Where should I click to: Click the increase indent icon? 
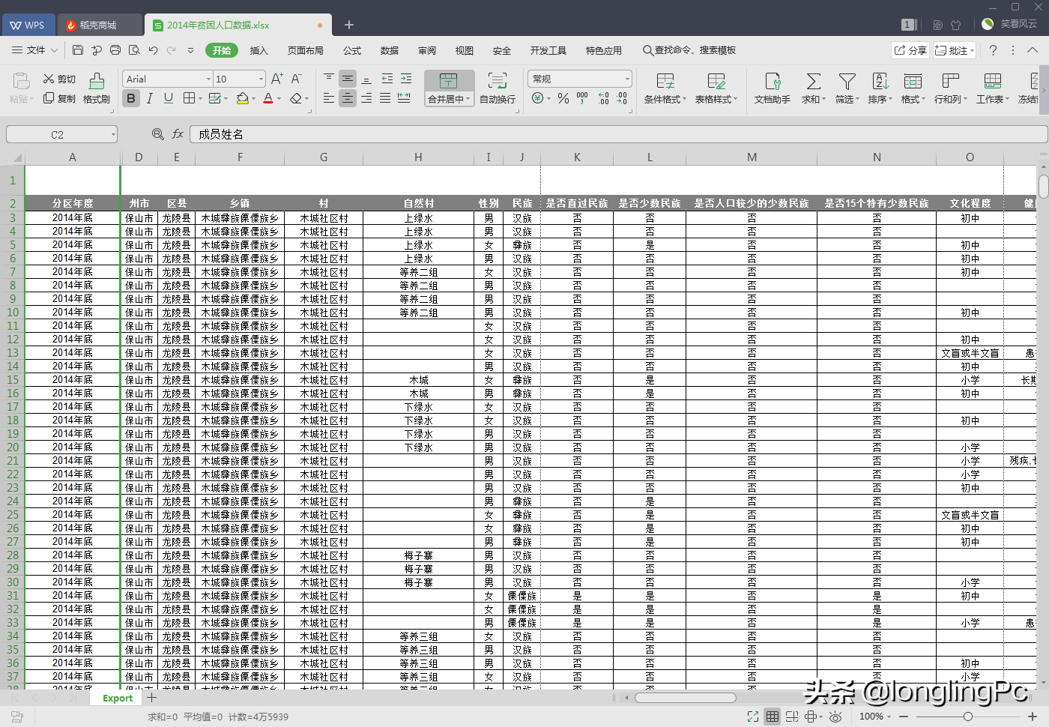point(405,79)
